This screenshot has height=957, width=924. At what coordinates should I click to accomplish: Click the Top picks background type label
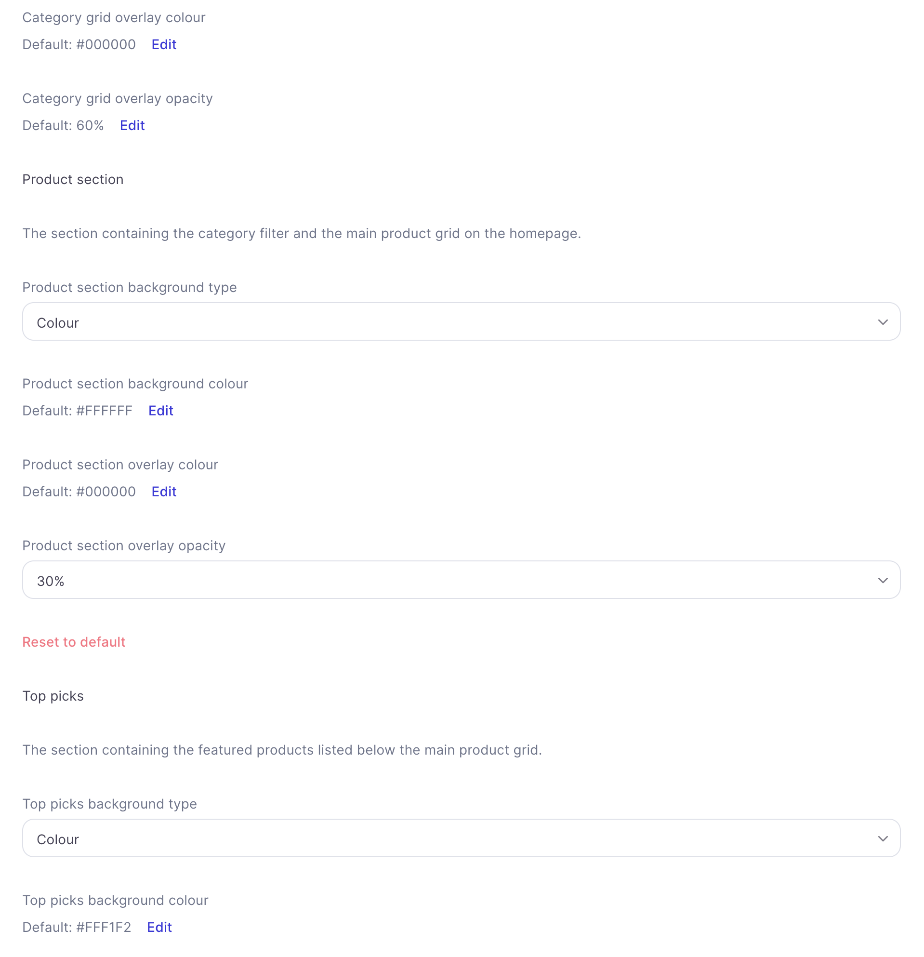click(110, 804)
